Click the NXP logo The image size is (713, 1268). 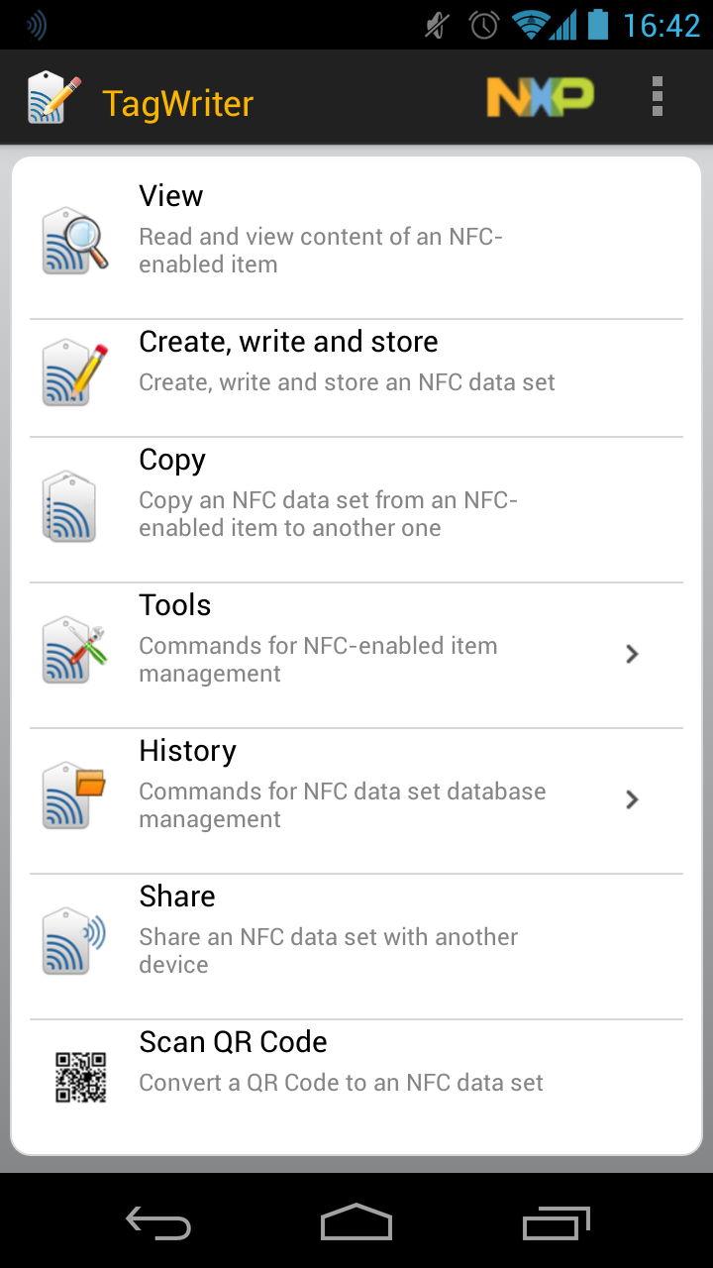[540, 97]
